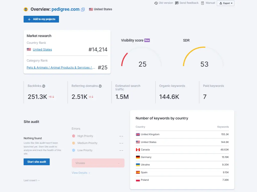The image size is (257, 192).
Task: Click the pedigree site favicon
Action: click(26, 9)
